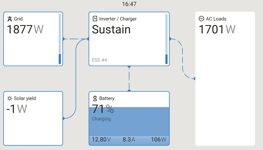This screenshot has width=263, height=150.
Task: Click the battery power 106 W reading
Action: (x=158, y=139)
